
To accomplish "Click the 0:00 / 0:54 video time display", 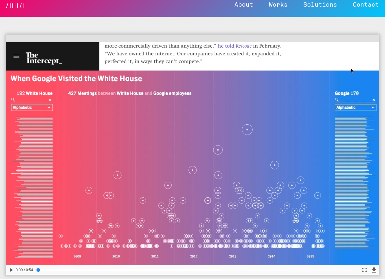I will tap(24, 270).
